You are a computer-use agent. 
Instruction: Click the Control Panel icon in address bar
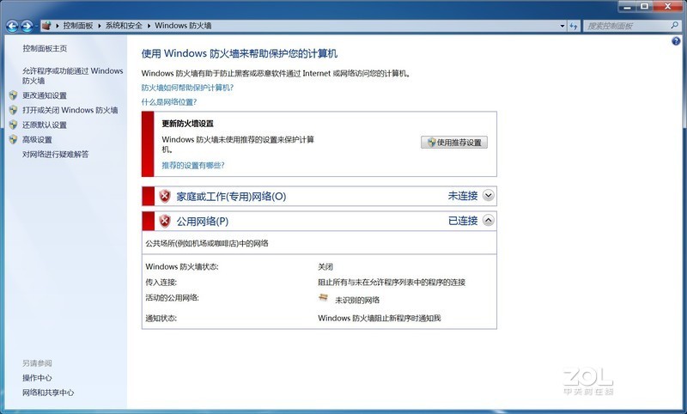coord(46,26)
